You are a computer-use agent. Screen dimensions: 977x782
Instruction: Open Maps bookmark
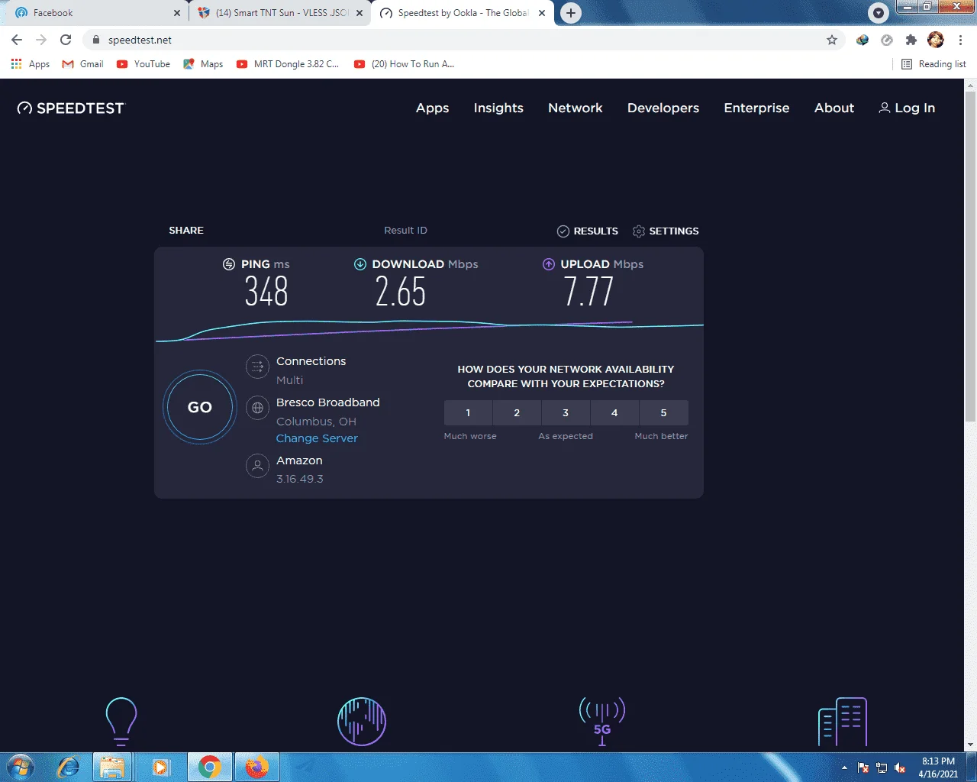click(x=203, y=64)
